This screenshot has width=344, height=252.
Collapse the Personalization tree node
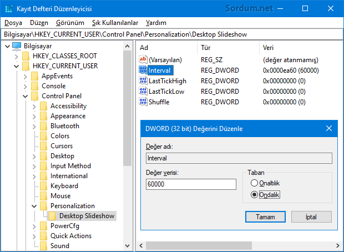point(34,206)
